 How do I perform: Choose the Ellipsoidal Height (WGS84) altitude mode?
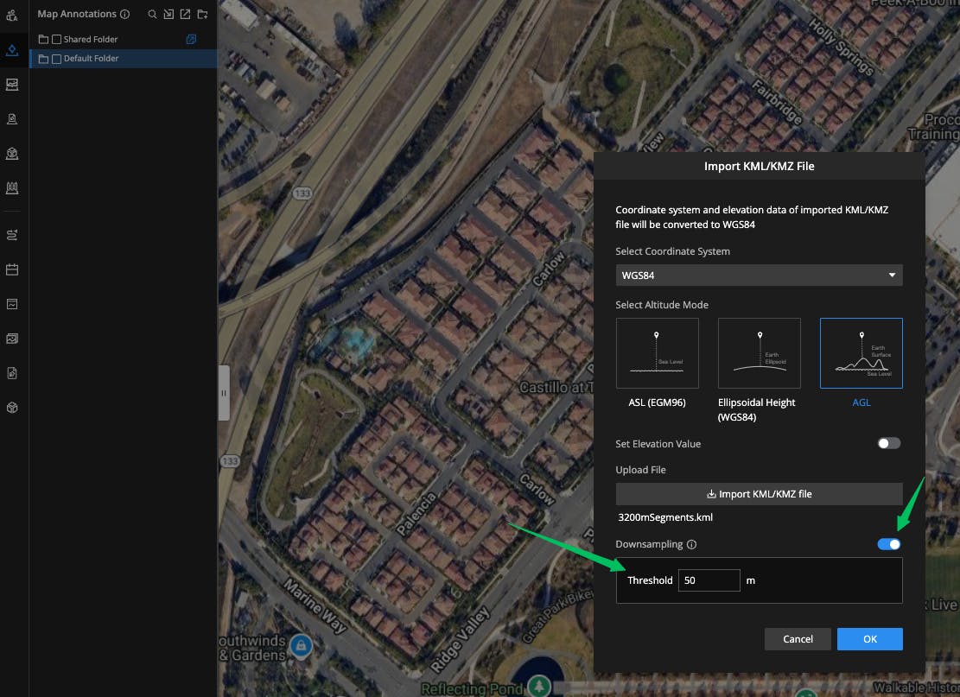tap(759, 353)
